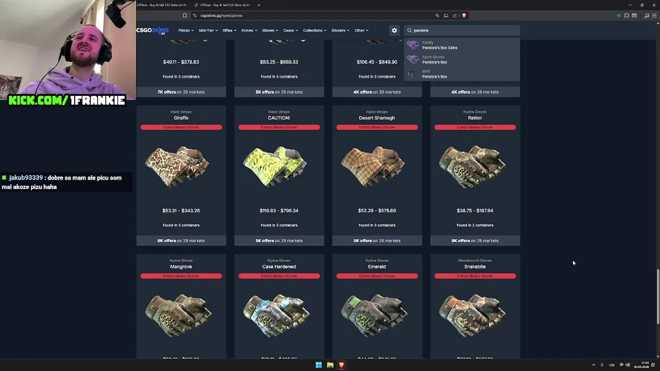
Task: Click Desert Shamagh's 5K offers on 28 markets
Action: [377, 241]
